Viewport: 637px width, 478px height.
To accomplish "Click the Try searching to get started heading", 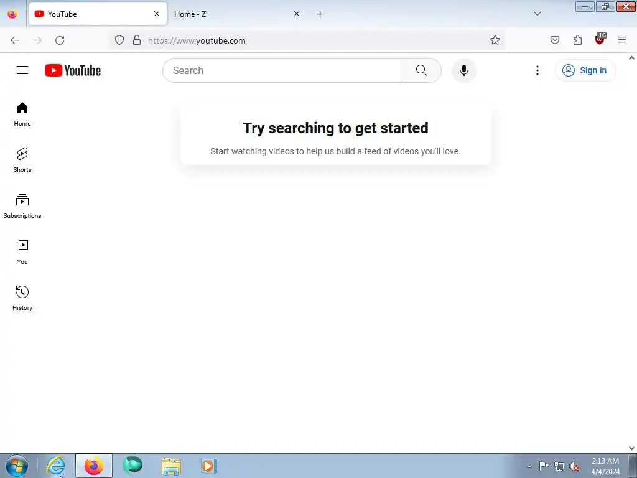I will [335, 128].
